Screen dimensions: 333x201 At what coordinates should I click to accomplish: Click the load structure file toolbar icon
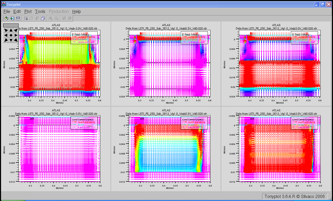pyautogui.click(x=7, y=18)
